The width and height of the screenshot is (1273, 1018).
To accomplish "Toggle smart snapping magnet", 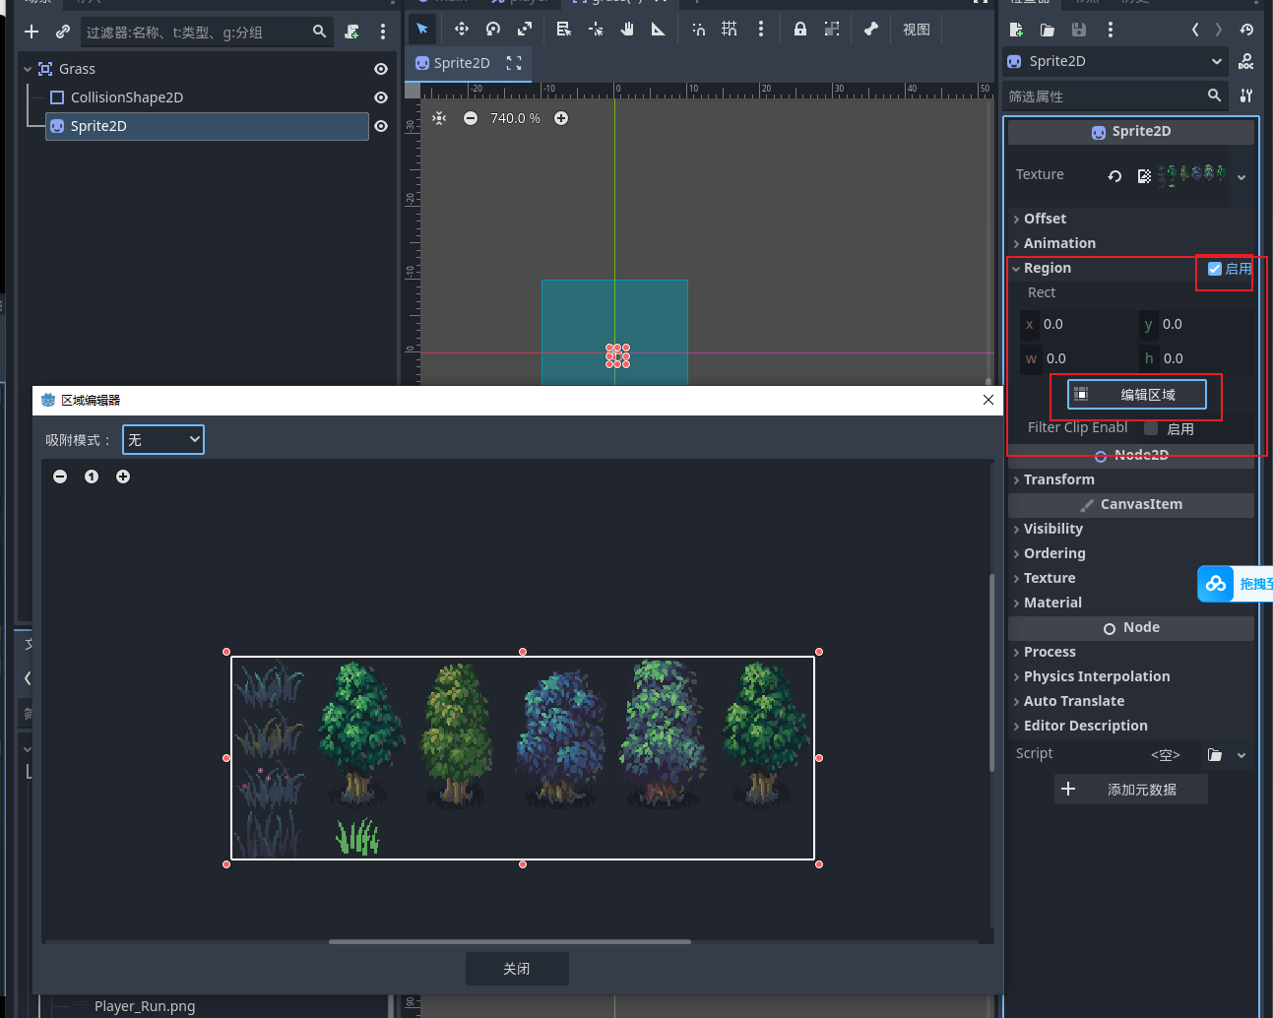I will pos(698,29).
